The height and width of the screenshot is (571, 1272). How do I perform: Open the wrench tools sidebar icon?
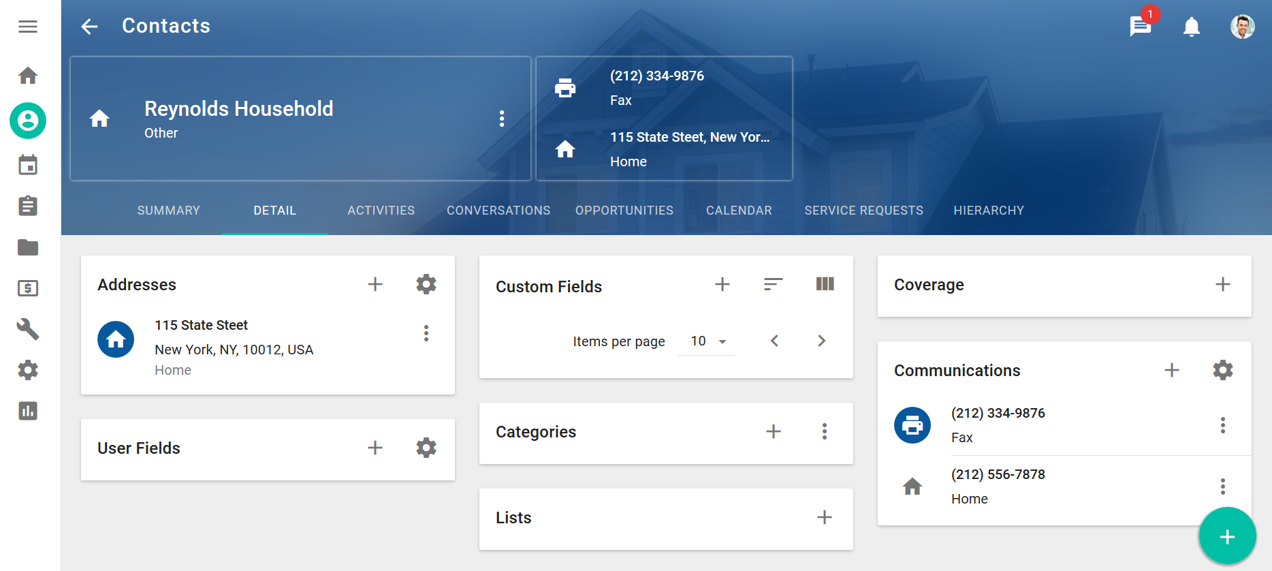28,329
